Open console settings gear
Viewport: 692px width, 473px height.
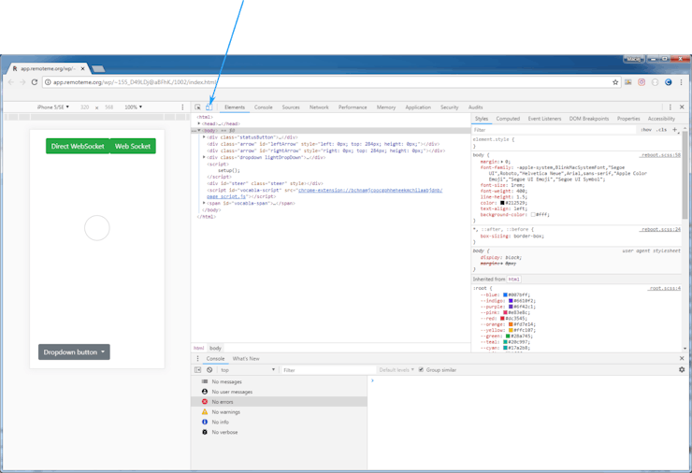click(682, 370)
